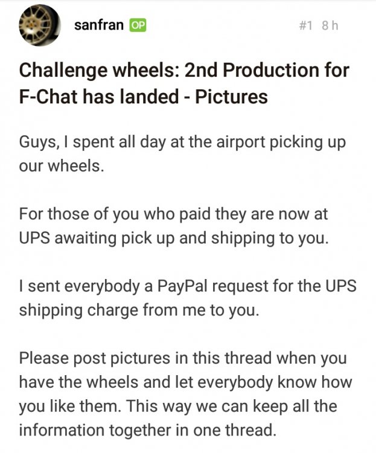Open the sanfran username profile
Image resolution: width=376 pixels, height=453 pixels.
coord(99,25)
